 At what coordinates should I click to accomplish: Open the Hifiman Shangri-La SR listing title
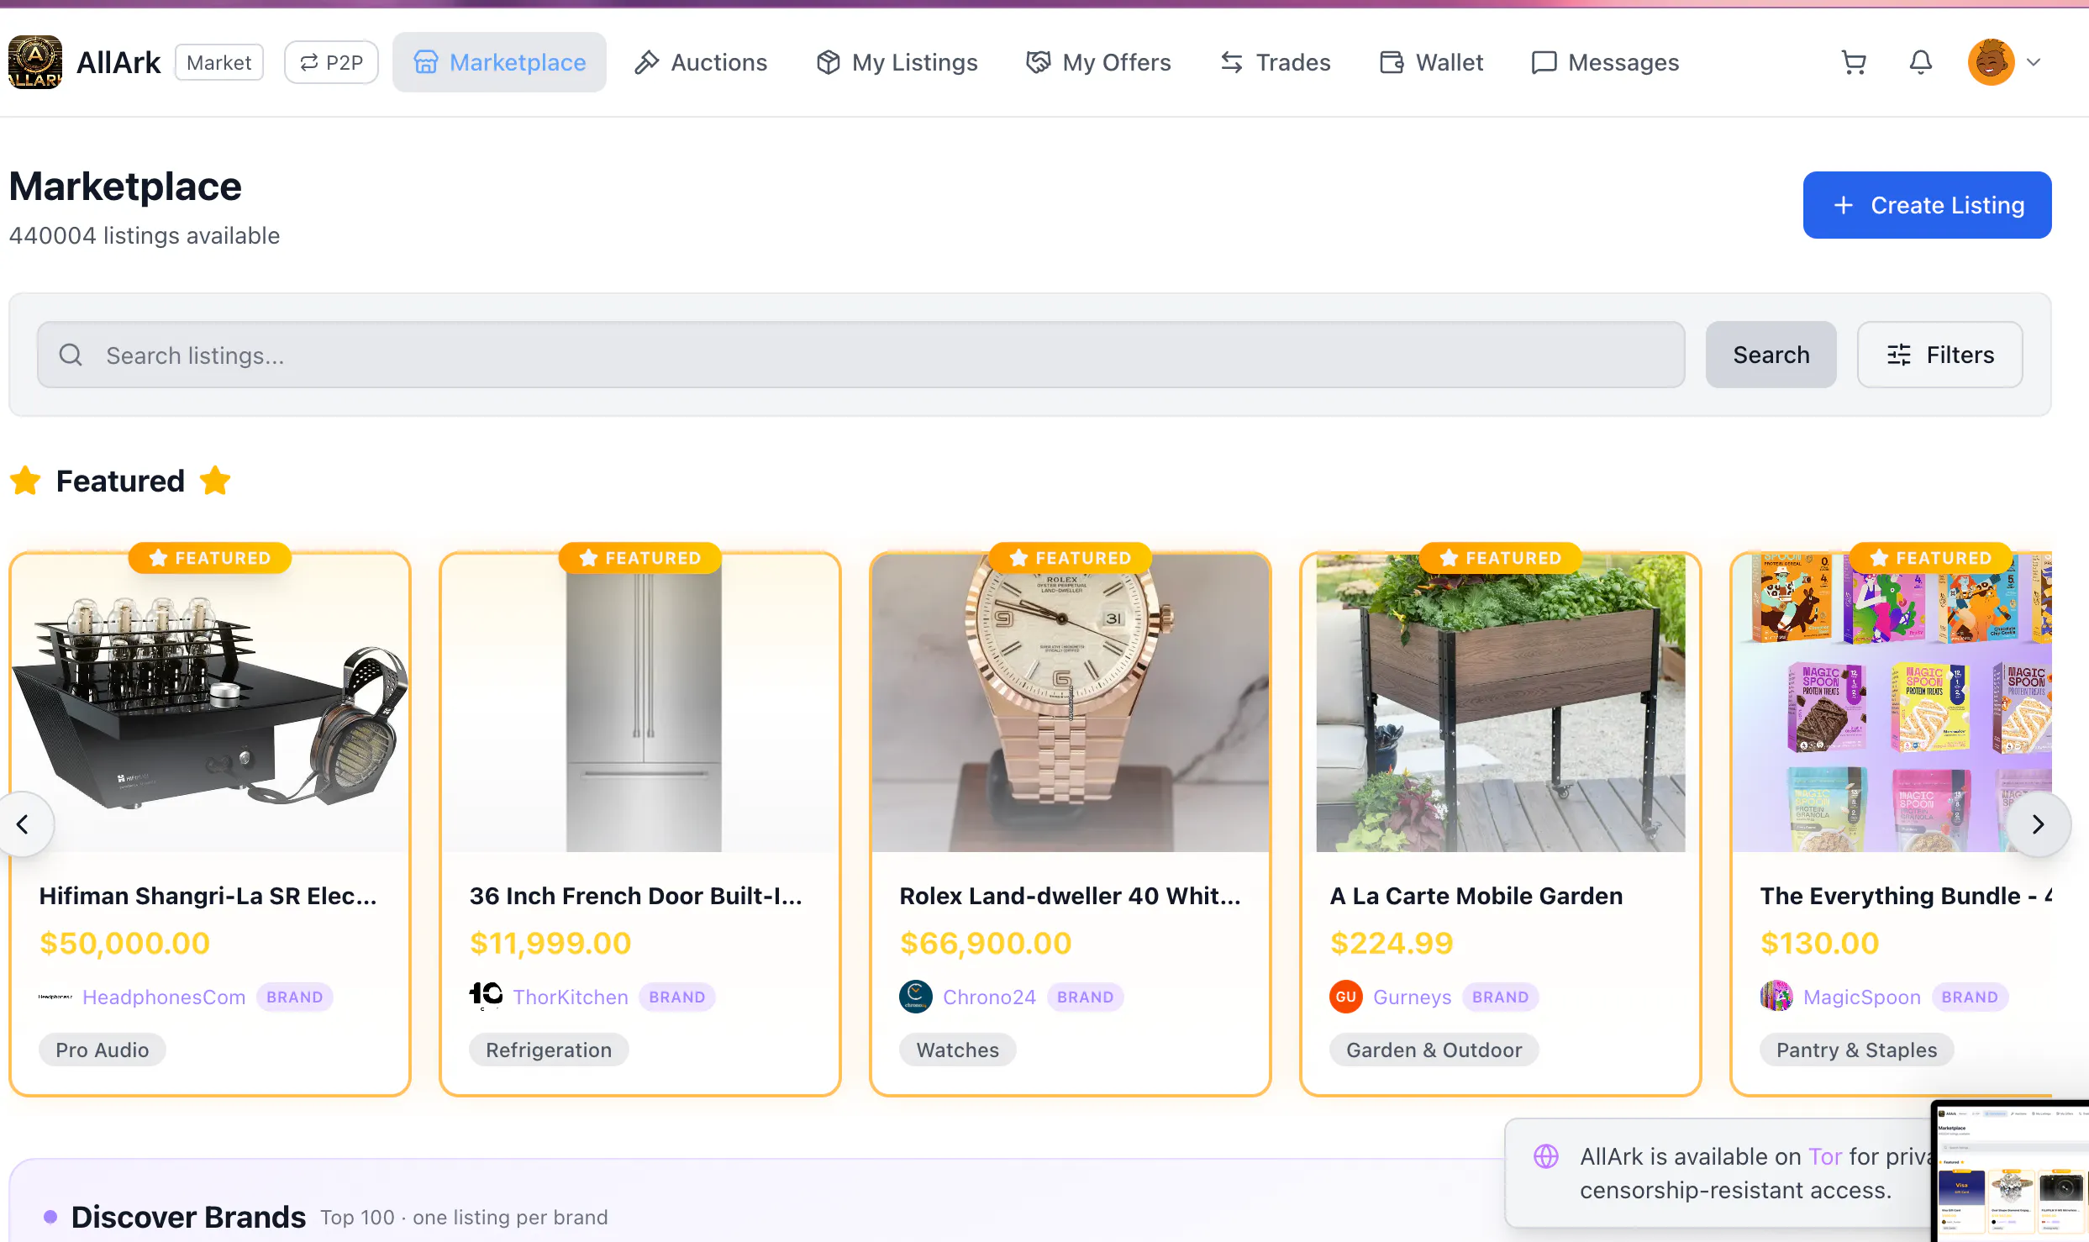tap(208, 896)
